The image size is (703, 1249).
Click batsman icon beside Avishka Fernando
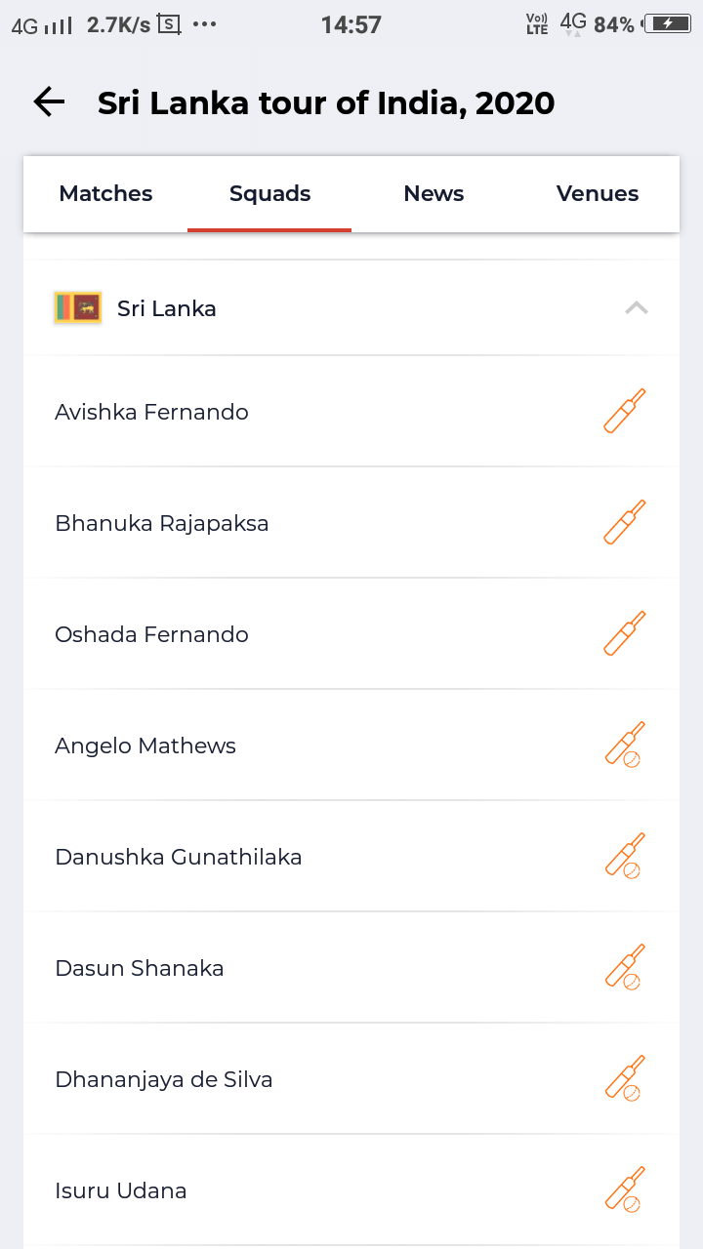tap(625, 411)
